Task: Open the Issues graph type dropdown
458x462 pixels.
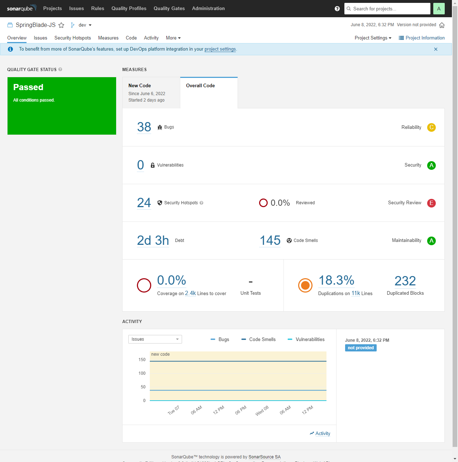Action: tap(155, 339)
